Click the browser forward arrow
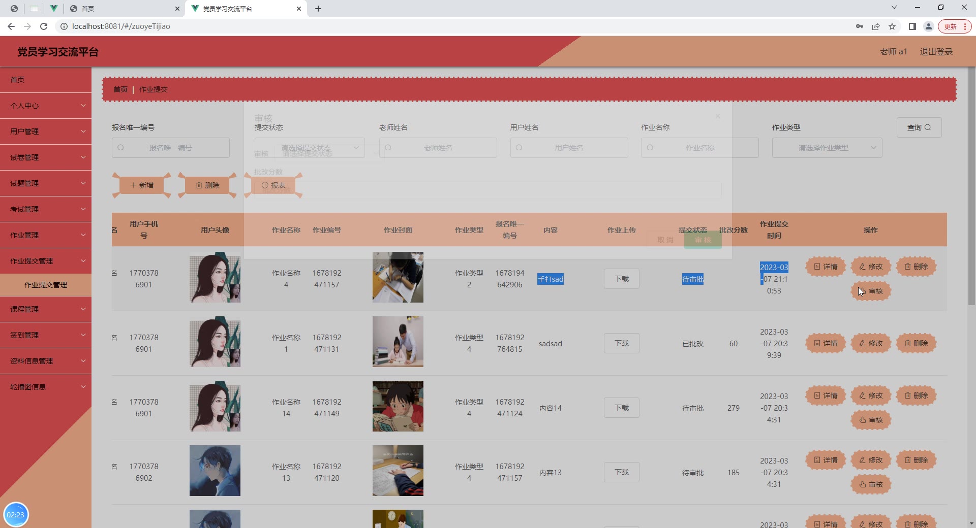The width and height of the screenshot is (976, 528). point(27,26)
